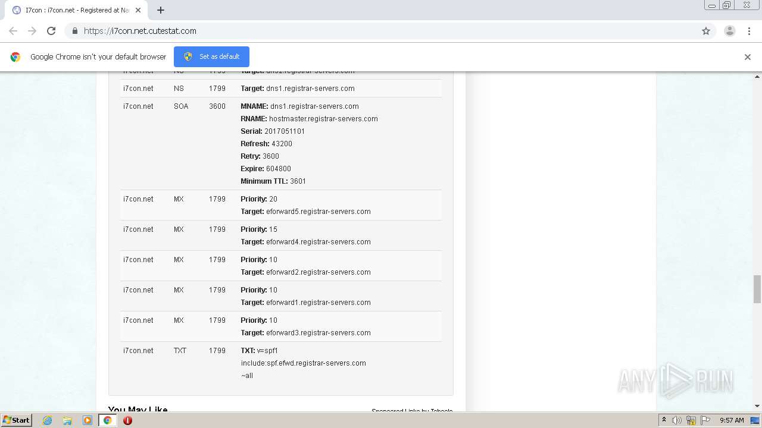Set Chrome as default browser
Viewport: 762px width, 428px height.
(x=211, y=56)
